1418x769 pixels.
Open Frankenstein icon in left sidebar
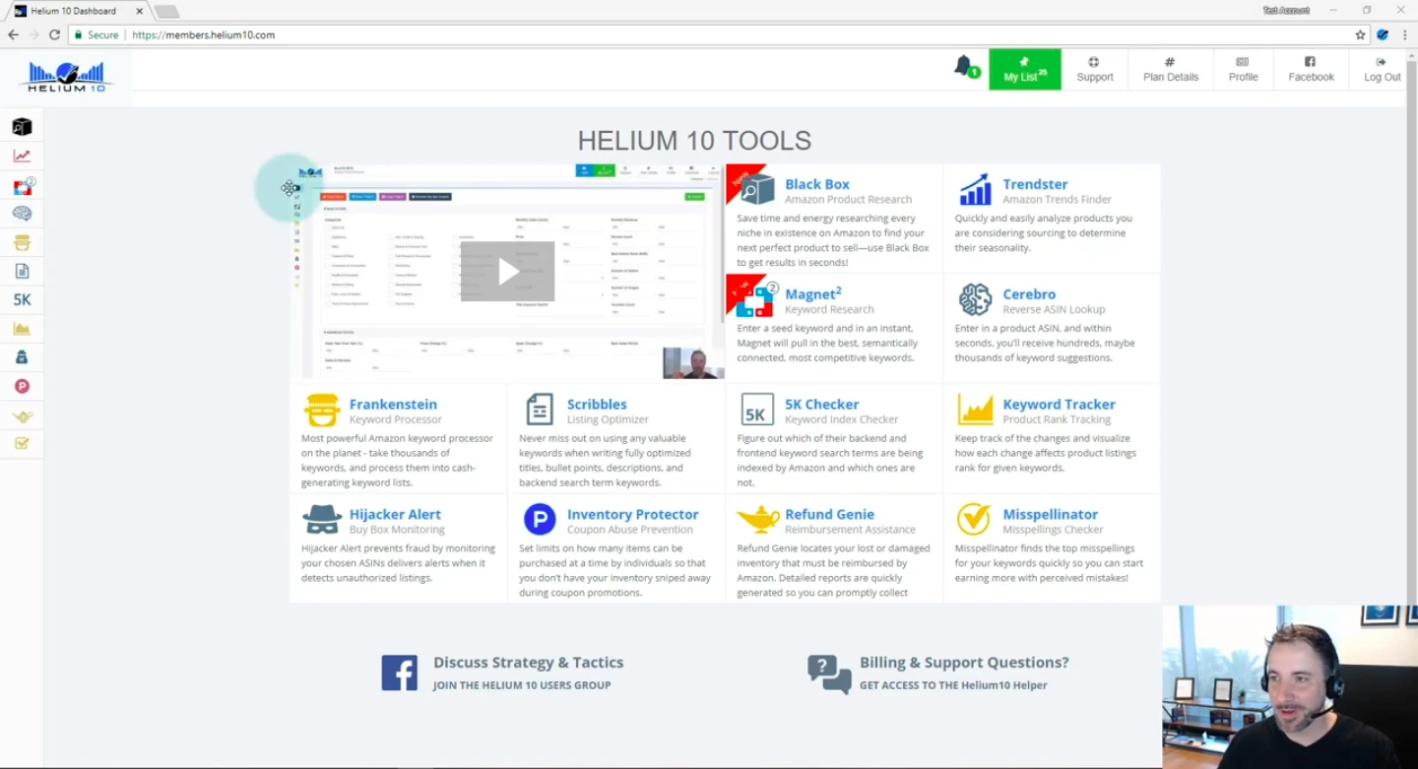pos(22,242)
